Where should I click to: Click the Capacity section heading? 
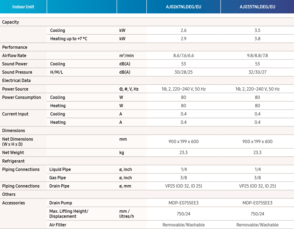10,22
